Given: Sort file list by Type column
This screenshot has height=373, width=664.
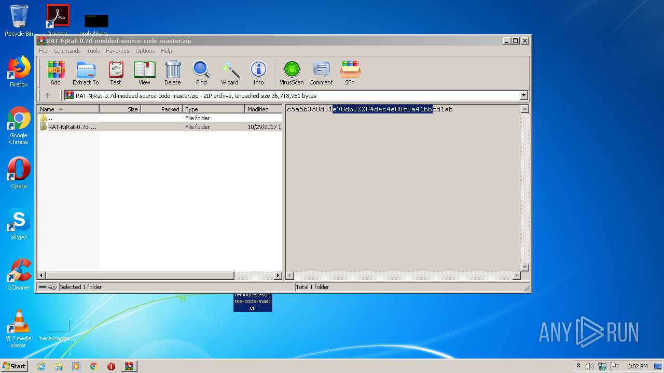Looking at the screenshot, I should [x=213, y=109].
